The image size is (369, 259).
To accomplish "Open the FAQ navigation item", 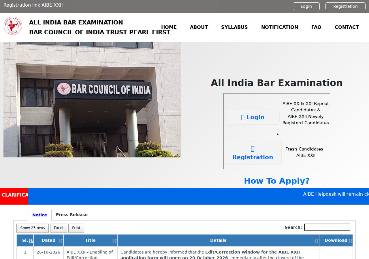I will [x=316, y=27].
